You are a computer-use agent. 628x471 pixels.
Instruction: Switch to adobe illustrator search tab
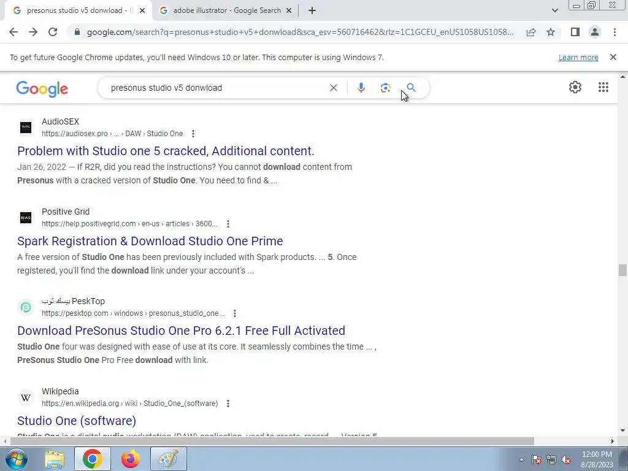click(227, 11)
